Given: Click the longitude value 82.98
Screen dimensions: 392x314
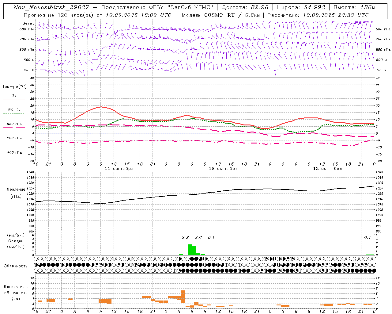Looking at the screenshot, I should tap(260, 7).
